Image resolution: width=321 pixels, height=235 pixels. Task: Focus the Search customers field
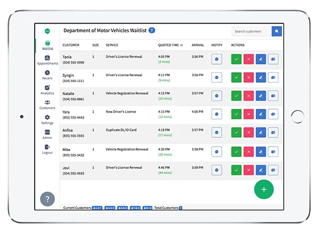click(x=251, y=32)
